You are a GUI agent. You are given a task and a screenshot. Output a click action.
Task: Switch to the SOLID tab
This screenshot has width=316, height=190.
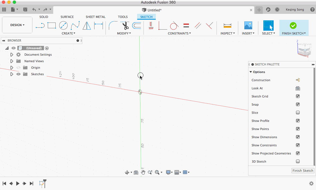click(44, 17)
